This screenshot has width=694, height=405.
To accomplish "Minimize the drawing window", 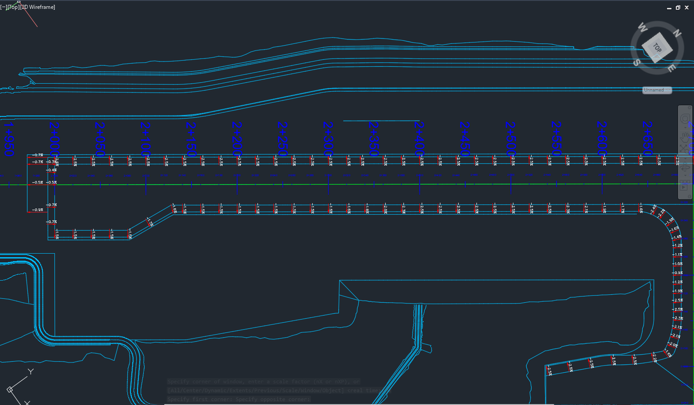I will [669, 8].
